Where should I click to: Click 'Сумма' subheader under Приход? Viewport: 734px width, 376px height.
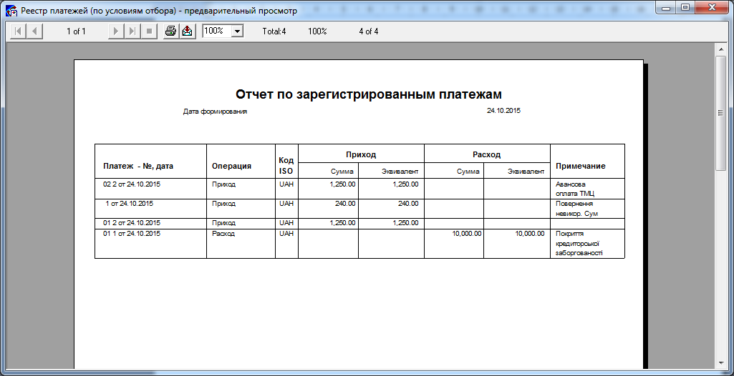pos(342,172)
